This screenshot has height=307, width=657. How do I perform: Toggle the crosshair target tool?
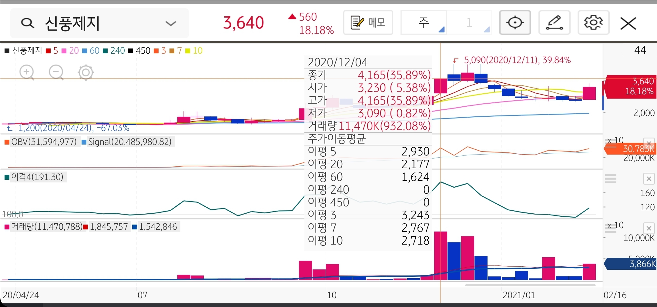click(x=515, y=22)
